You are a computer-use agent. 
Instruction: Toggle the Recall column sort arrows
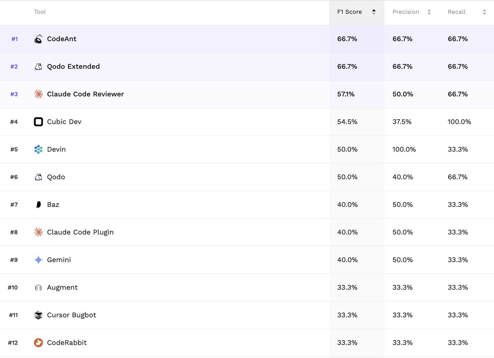click(x=484, y=12)
